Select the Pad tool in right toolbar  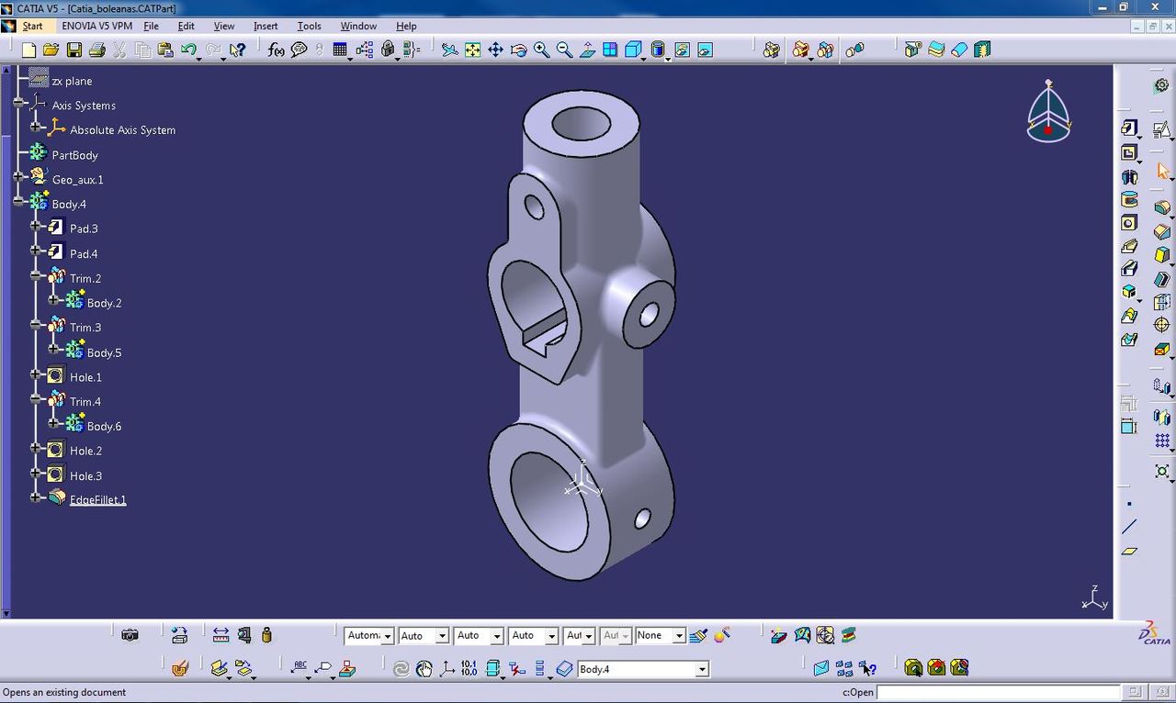1129,128
